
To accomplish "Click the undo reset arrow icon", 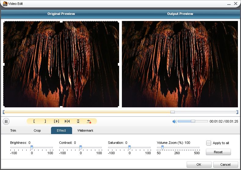I will pos(89,121).
